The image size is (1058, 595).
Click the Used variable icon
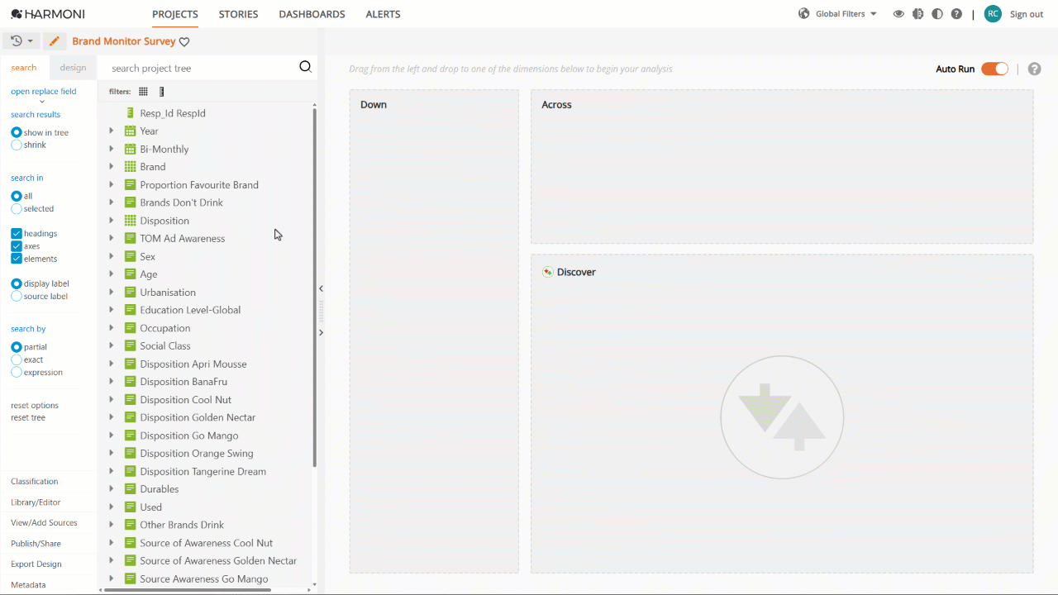click(x=130, y=507)
